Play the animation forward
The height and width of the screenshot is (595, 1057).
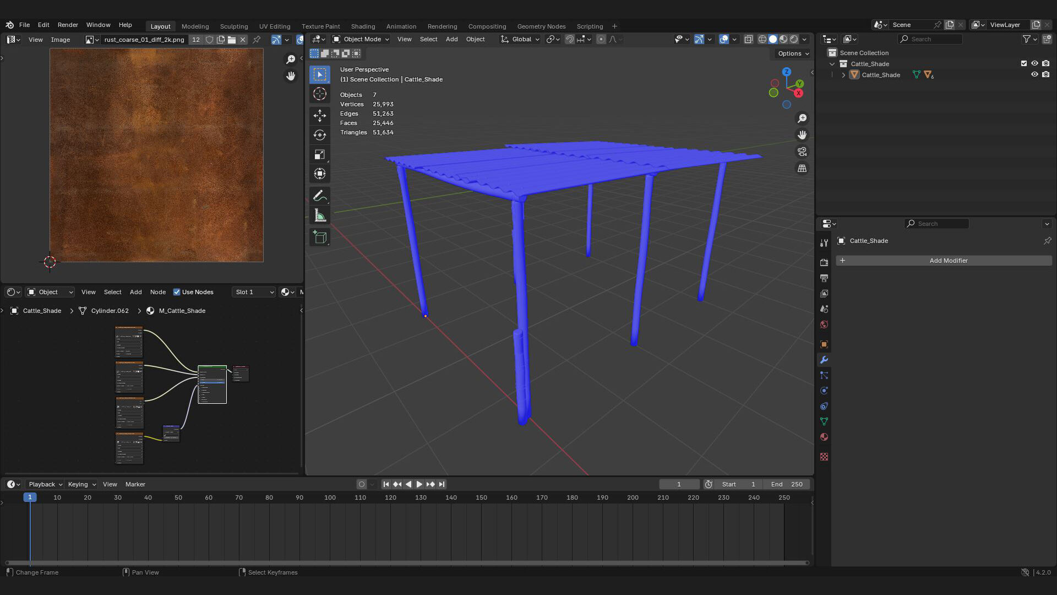pyautogui.click(x=419, y=484)
